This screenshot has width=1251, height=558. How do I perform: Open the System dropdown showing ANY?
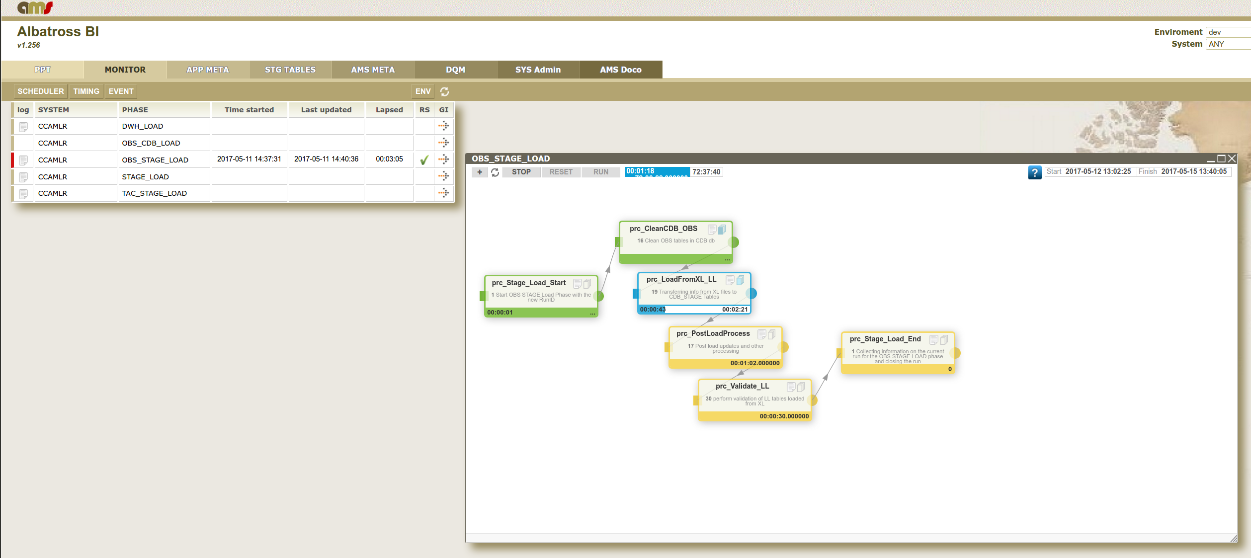click(1228, 44)
